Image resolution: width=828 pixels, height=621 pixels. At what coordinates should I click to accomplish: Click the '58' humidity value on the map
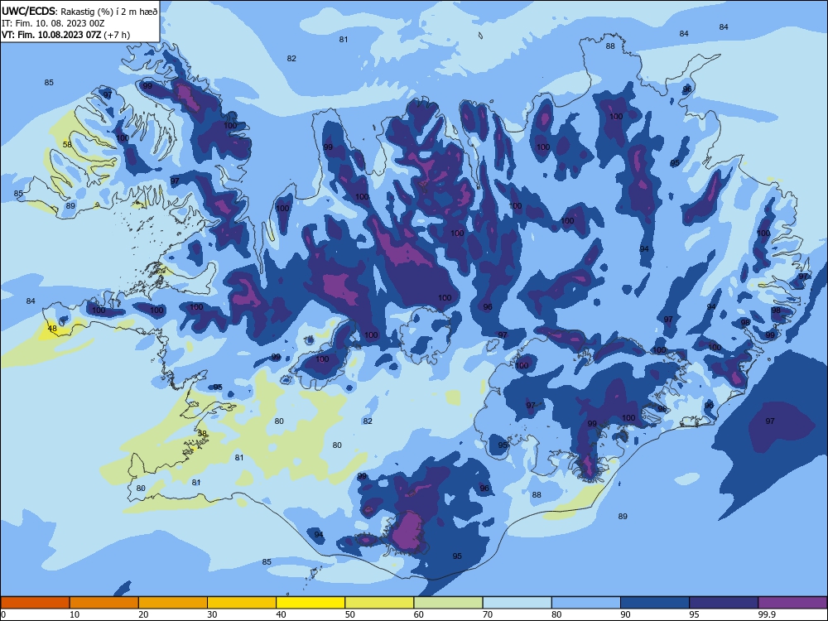click(x=67, y=145)
